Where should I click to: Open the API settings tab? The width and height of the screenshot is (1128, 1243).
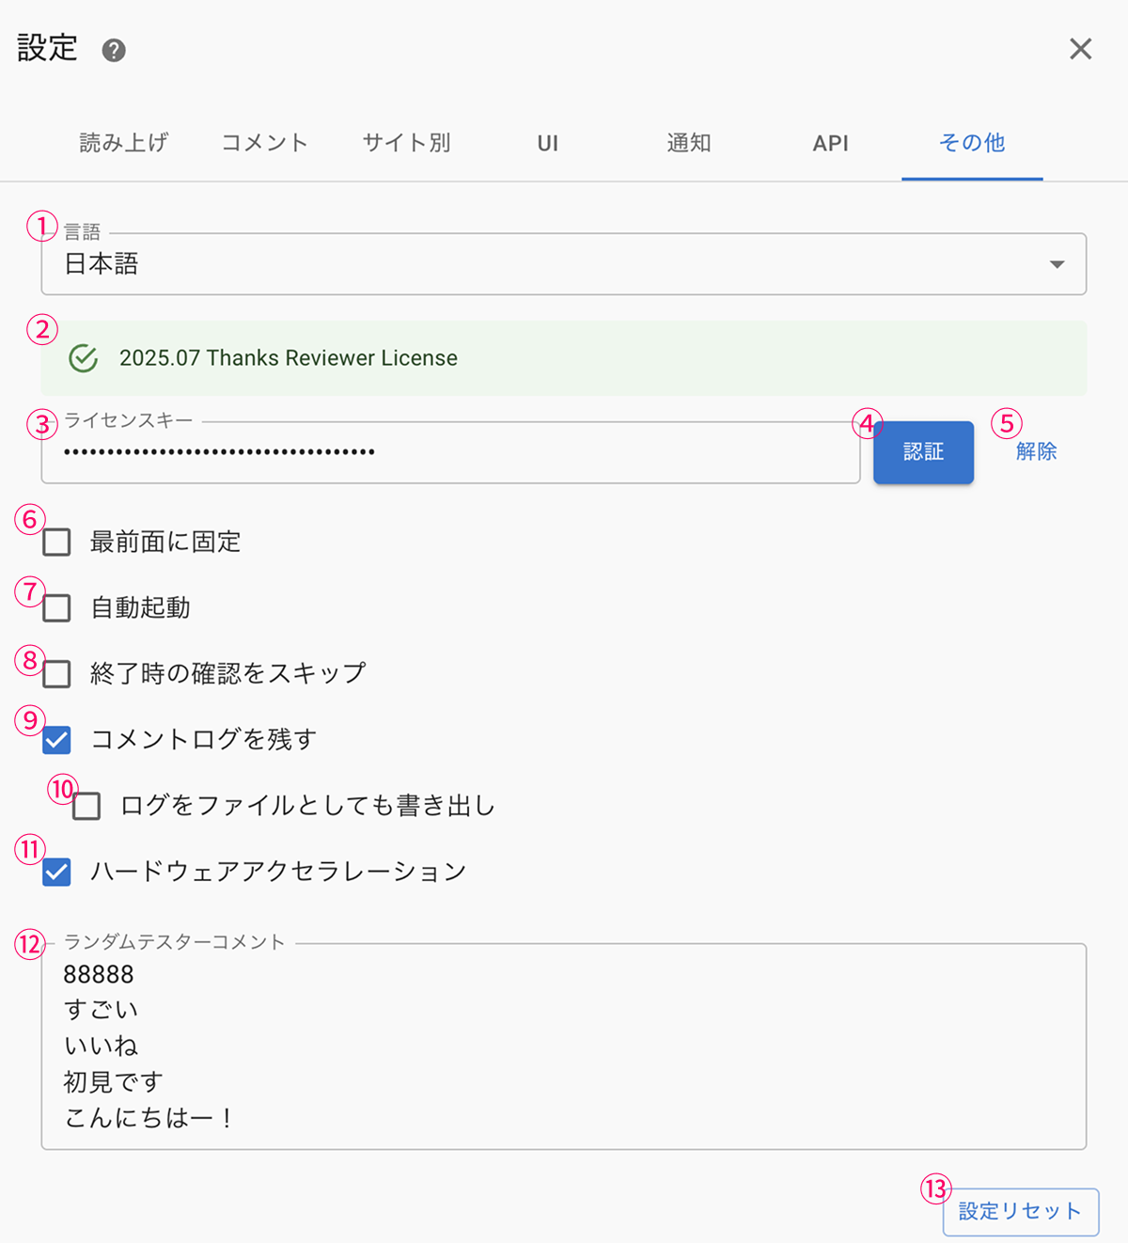click(831, 143)
